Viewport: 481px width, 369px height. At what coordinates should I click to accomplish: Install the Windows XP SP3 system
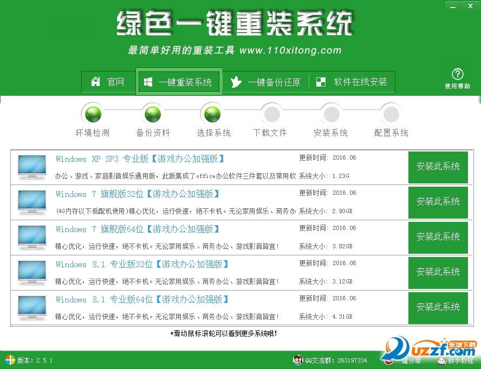pos(438,167)
